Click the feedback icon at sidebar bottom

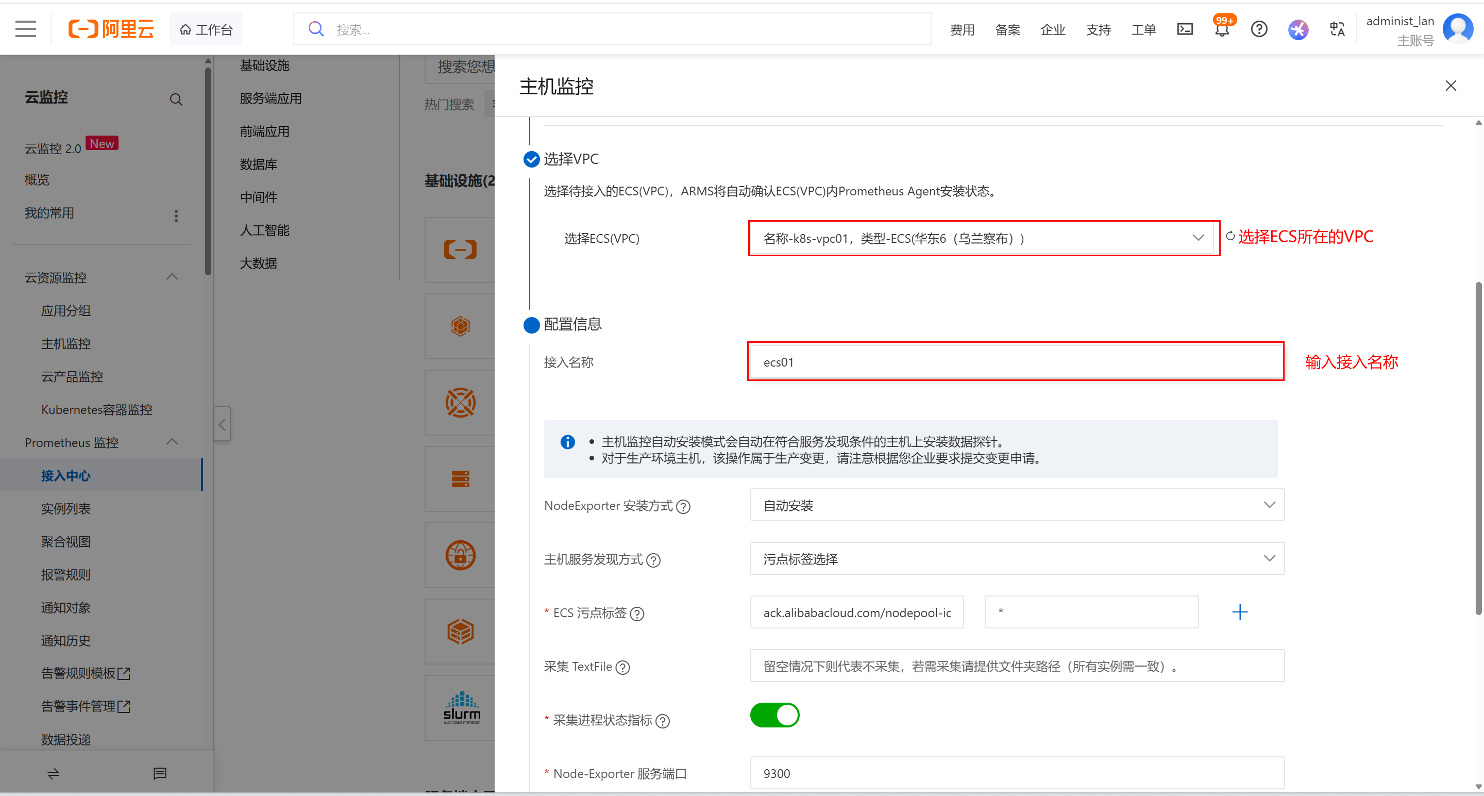coord(160,773)
